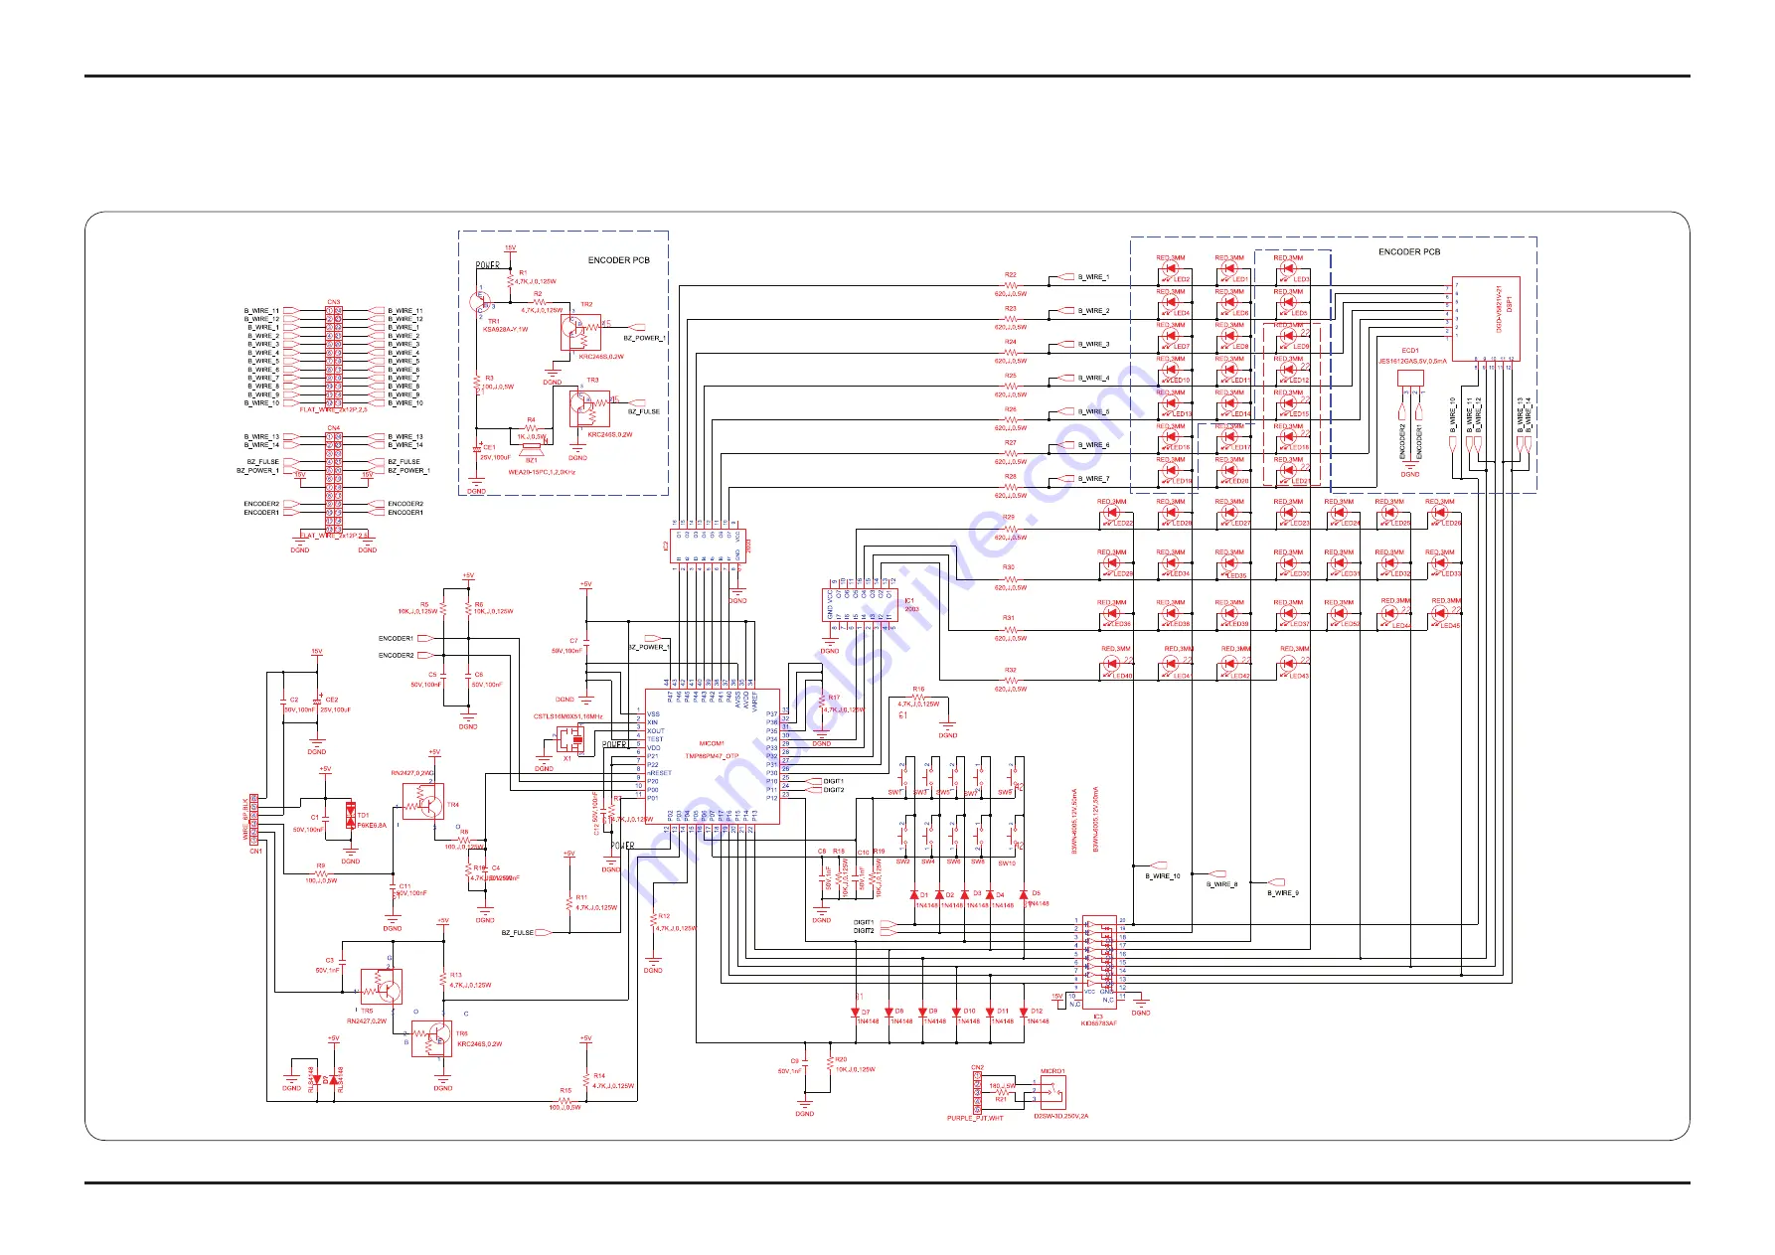
Task: Select the X1 crystal oscillator symbol
Action: point(570,739)
